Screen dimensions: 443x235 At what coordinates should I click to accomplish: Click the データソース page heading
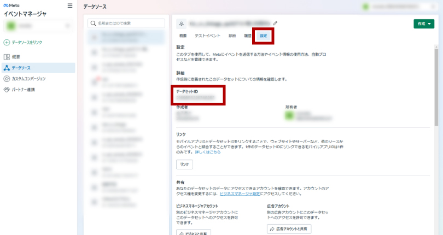click(x=95, y=7)
